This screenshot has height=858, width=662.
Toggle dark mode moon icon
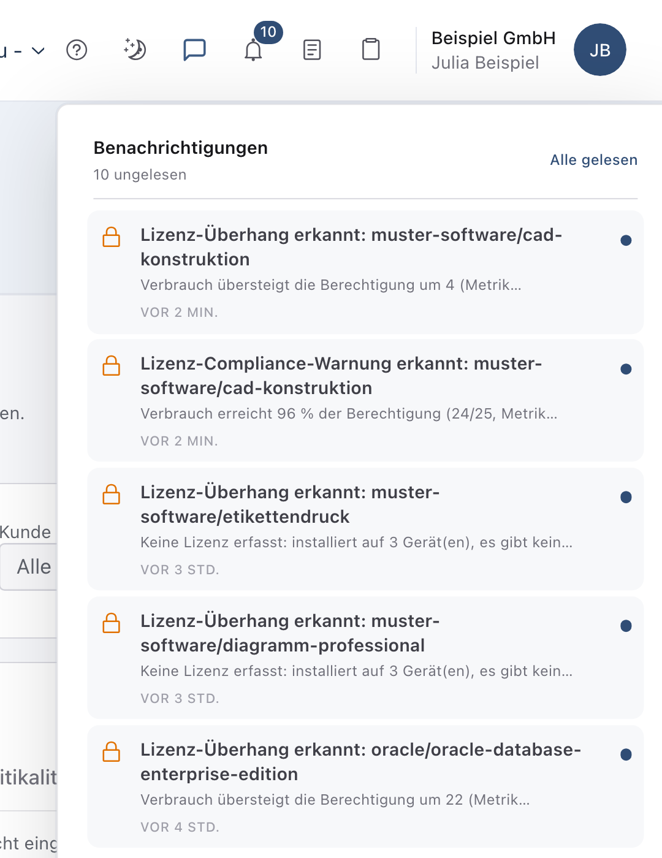[x=135, y=50]
